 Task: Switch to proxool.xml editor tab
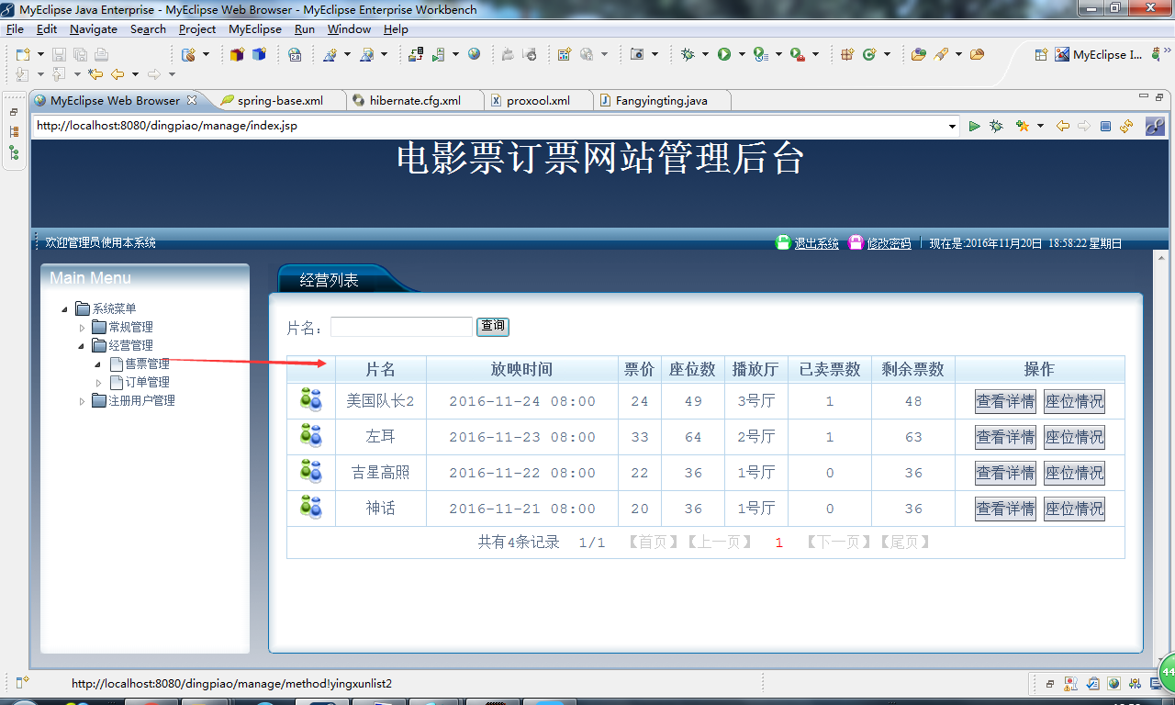(x=538, y=100)
